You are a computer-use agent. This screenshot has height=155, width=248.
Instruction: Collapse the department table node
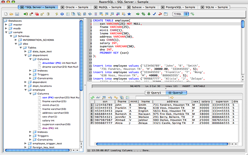point(25,55)
